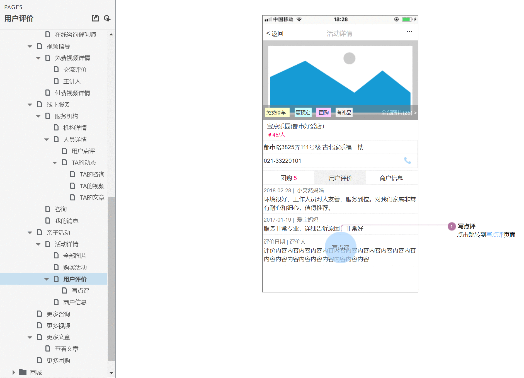Click the ￥45/人 price text
The width and height of the screenshot is (524, 378).
(276, 135)
